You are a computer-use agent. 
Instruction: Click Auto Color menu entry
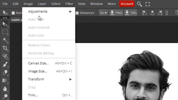pos(49,36)
